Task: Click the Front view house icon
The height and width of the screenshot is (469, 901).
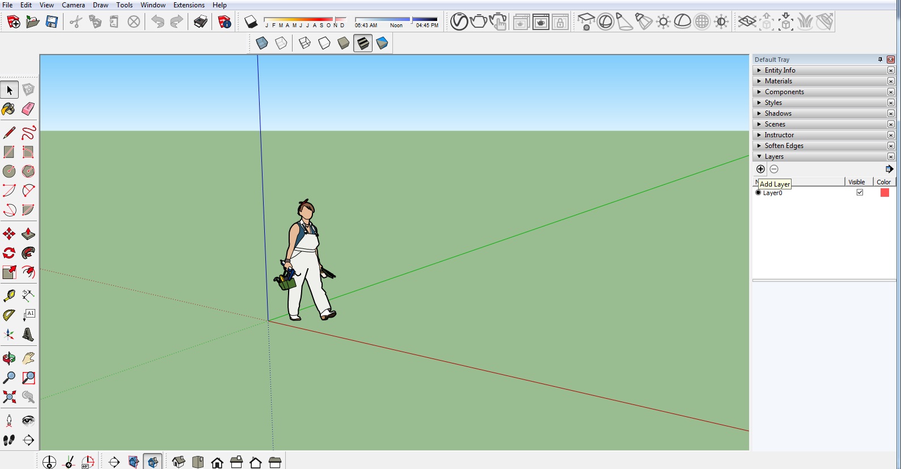Action: click(217, 463)
